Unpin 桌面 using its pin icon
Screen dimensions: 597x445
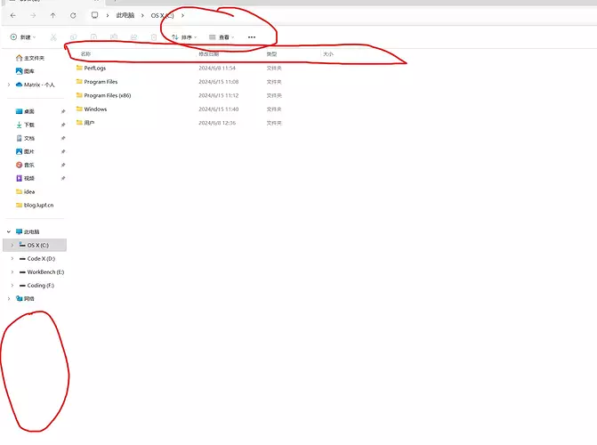63,111
